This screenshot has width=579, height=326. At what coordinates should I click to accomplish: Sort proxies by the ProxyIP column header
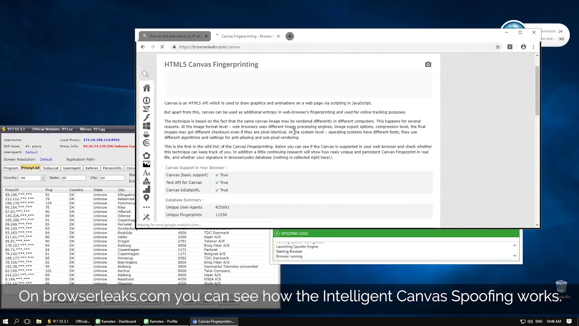(x=23, y=190)
